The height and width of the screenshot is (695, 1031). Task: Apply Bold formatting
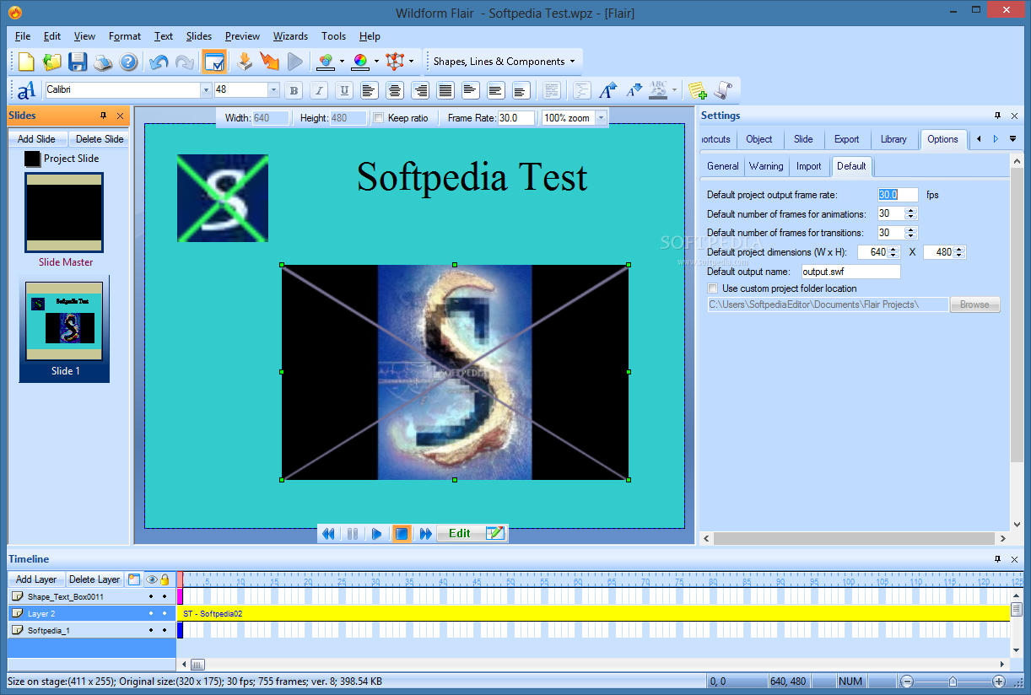point(294,90)
